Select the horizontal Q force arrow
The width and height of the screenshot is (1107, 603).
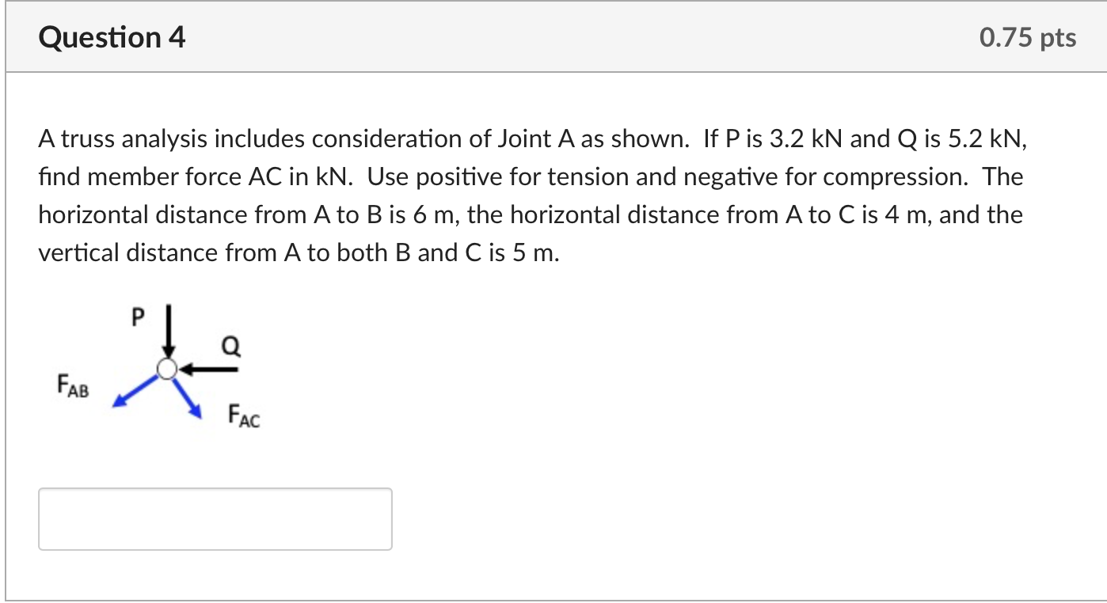[x=211, y=368]
